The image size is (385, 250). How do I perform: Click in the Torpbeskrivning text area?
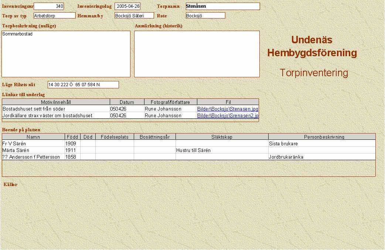pos(66,54)
